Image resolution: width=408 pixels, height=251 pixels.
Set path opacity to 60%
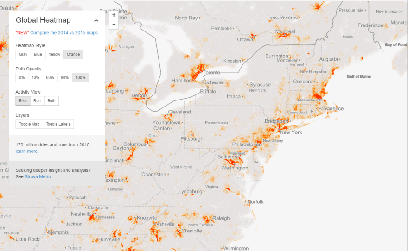(50, 77)
